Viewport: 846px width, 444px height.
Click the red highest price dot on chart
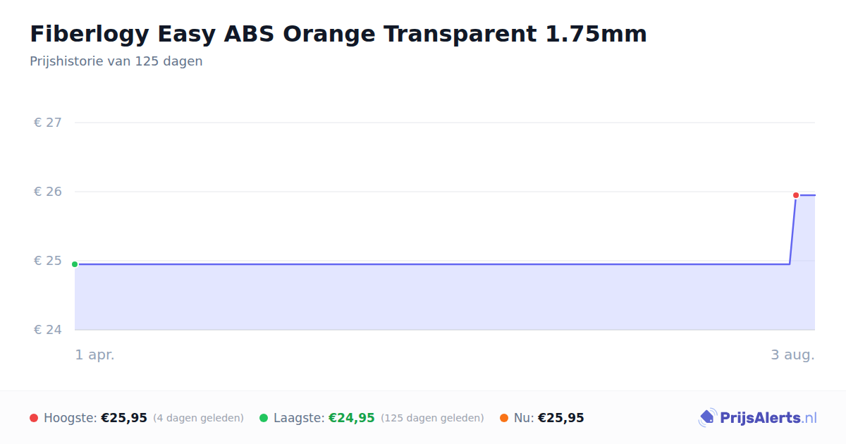796,195
